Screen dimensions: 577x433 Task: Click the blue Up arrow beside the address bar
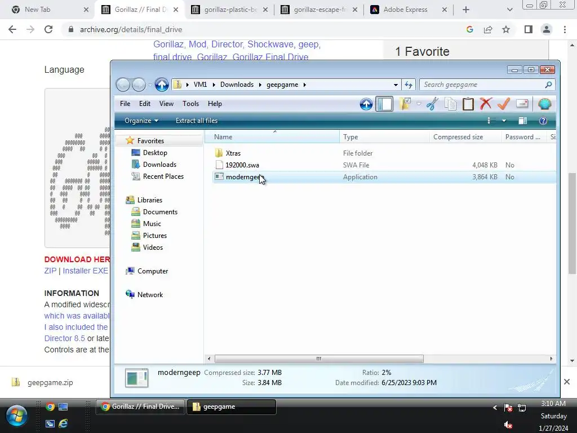tap(162, 85)
